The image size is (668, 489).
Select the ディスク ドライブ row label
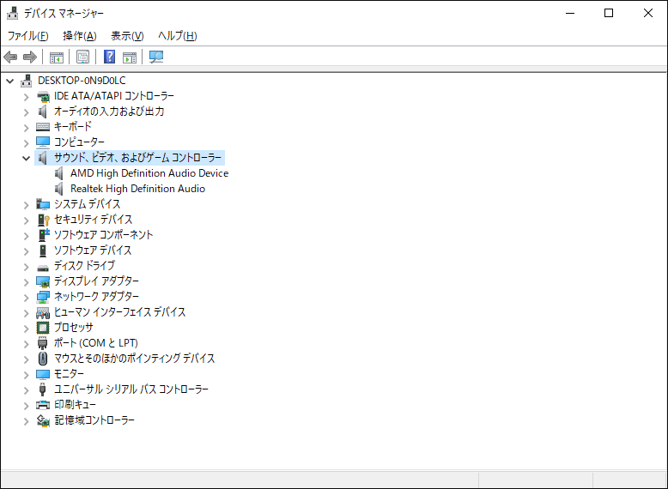(84, 266)
